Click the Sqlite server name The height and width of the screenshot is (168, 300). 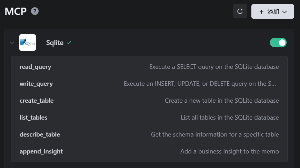point(55,43)
